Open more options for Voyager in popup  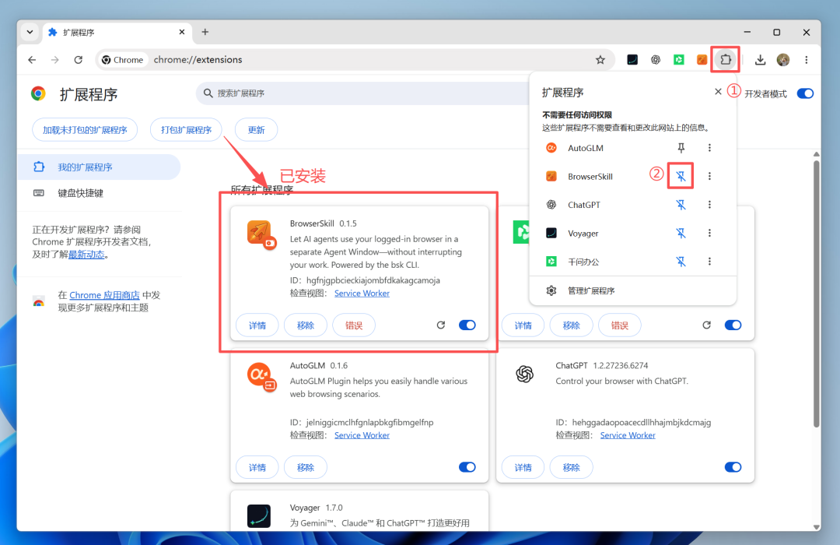pos(709,233)
